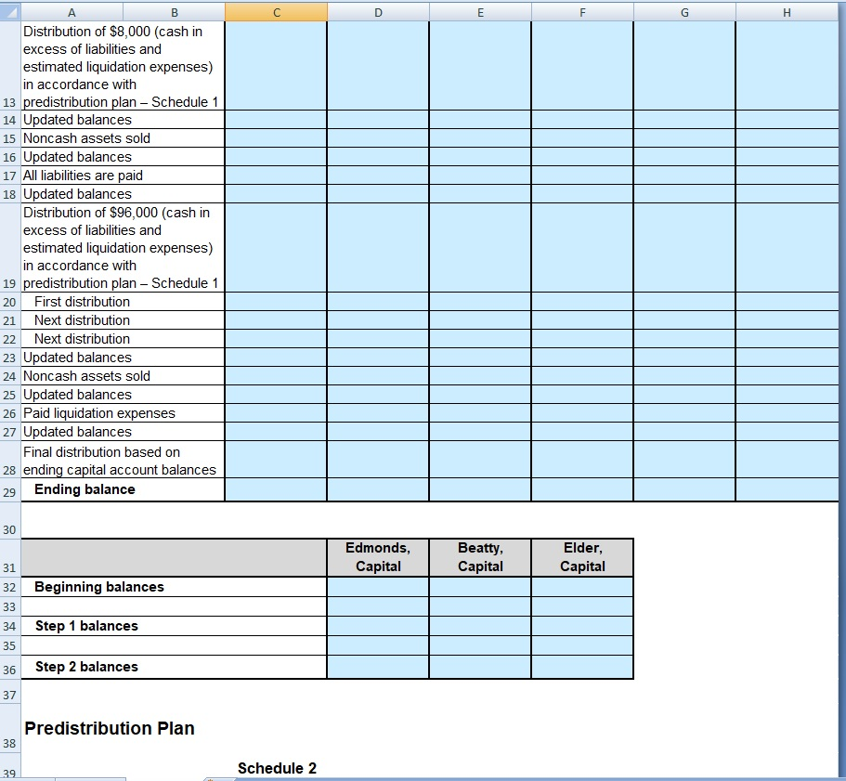Click 'Noncash assets sold' in row 15

pyautogui.click(x=123, y=138)
